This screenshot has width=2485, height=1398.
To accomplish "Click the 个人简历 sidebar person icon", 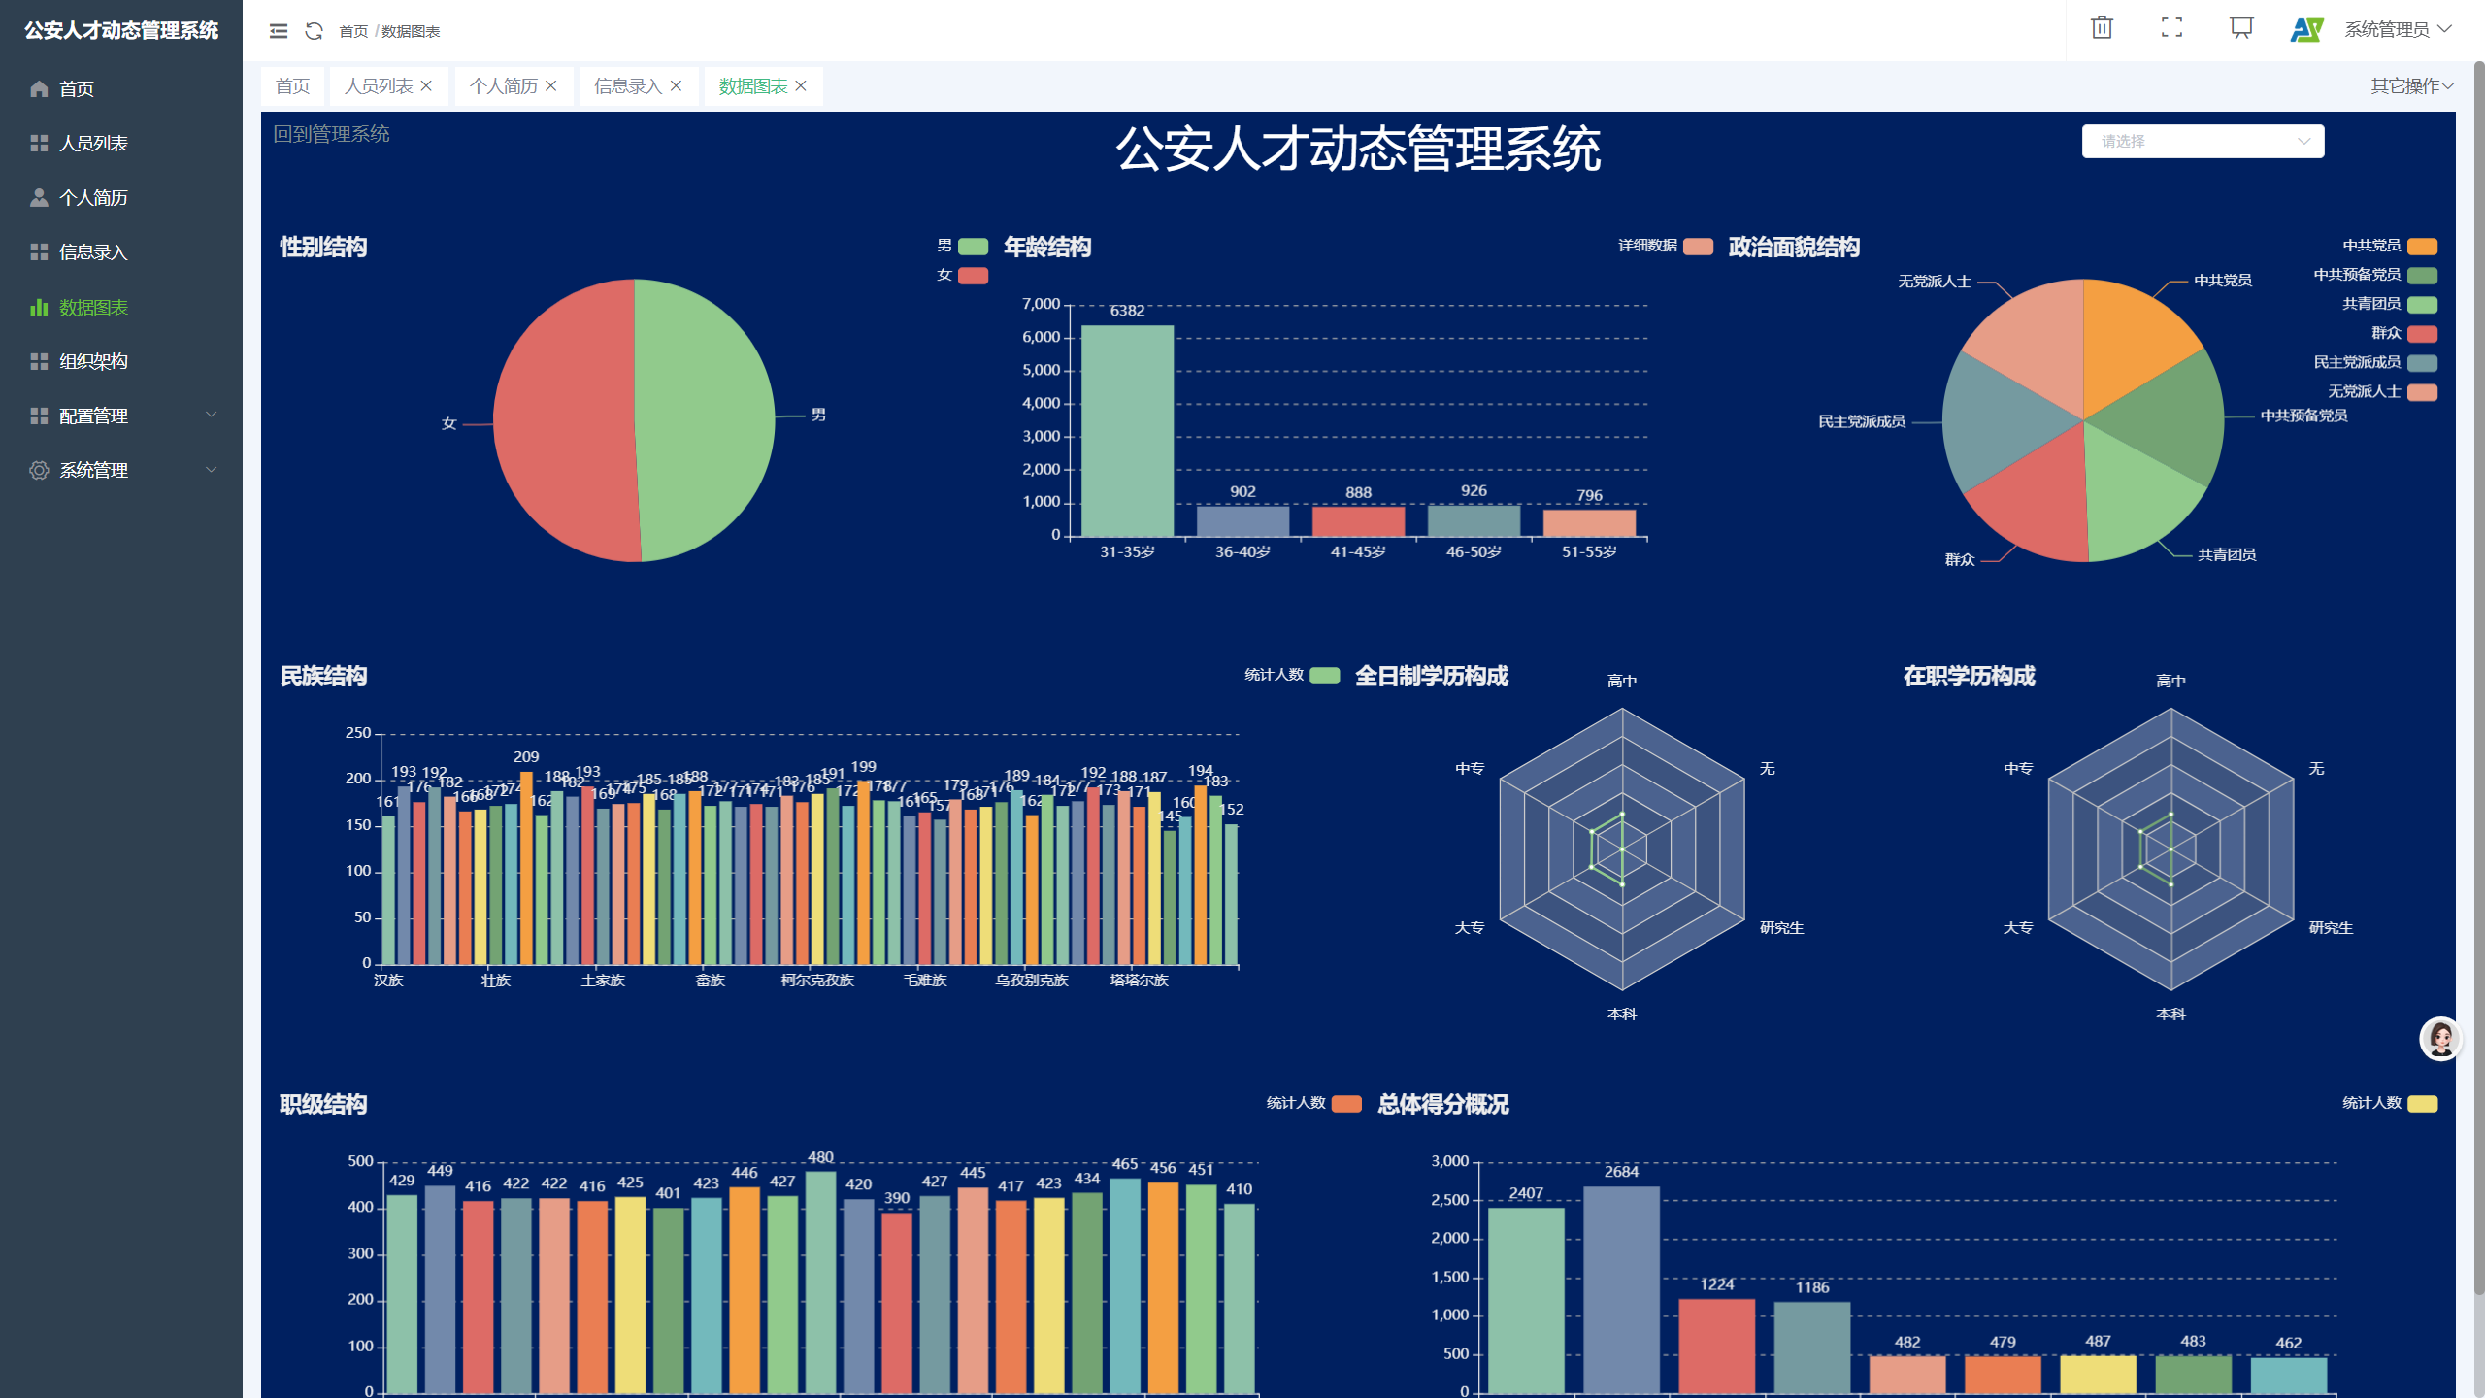I will tap(39, 197).
